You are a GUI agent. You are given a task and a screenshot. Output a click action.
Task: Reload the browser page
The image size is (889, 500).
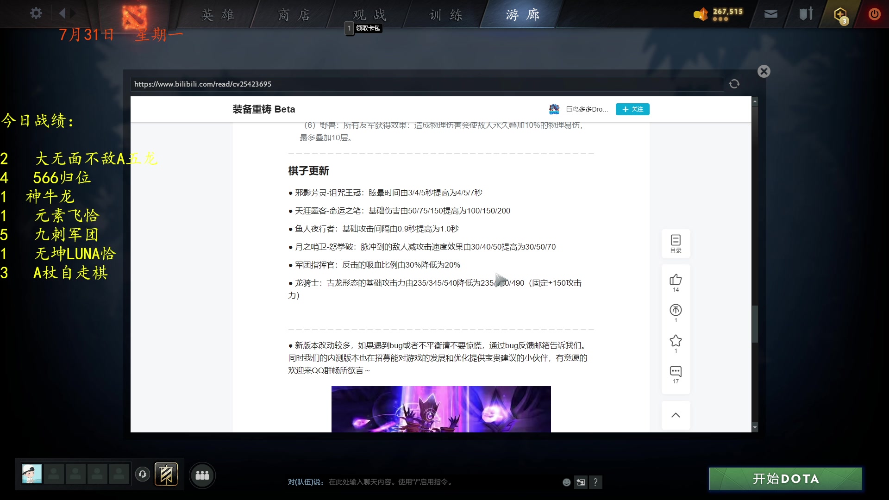coord(734,84)
